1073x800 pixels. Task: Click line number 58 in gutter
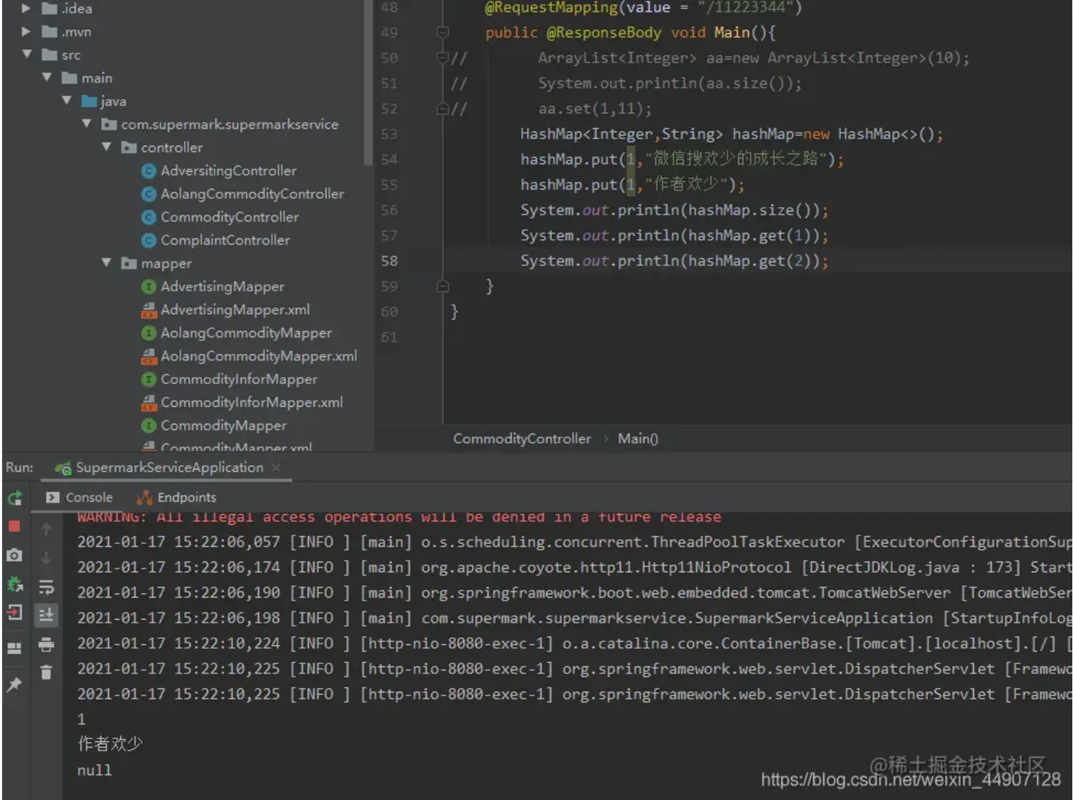[389, 261]
